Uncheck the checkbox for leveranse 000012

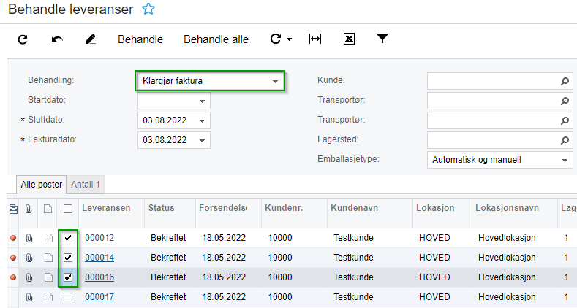pos(68,238)
